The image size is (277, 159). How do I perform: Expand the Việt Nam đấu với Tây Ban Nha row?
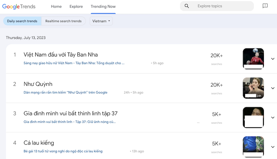click(273, 59)
